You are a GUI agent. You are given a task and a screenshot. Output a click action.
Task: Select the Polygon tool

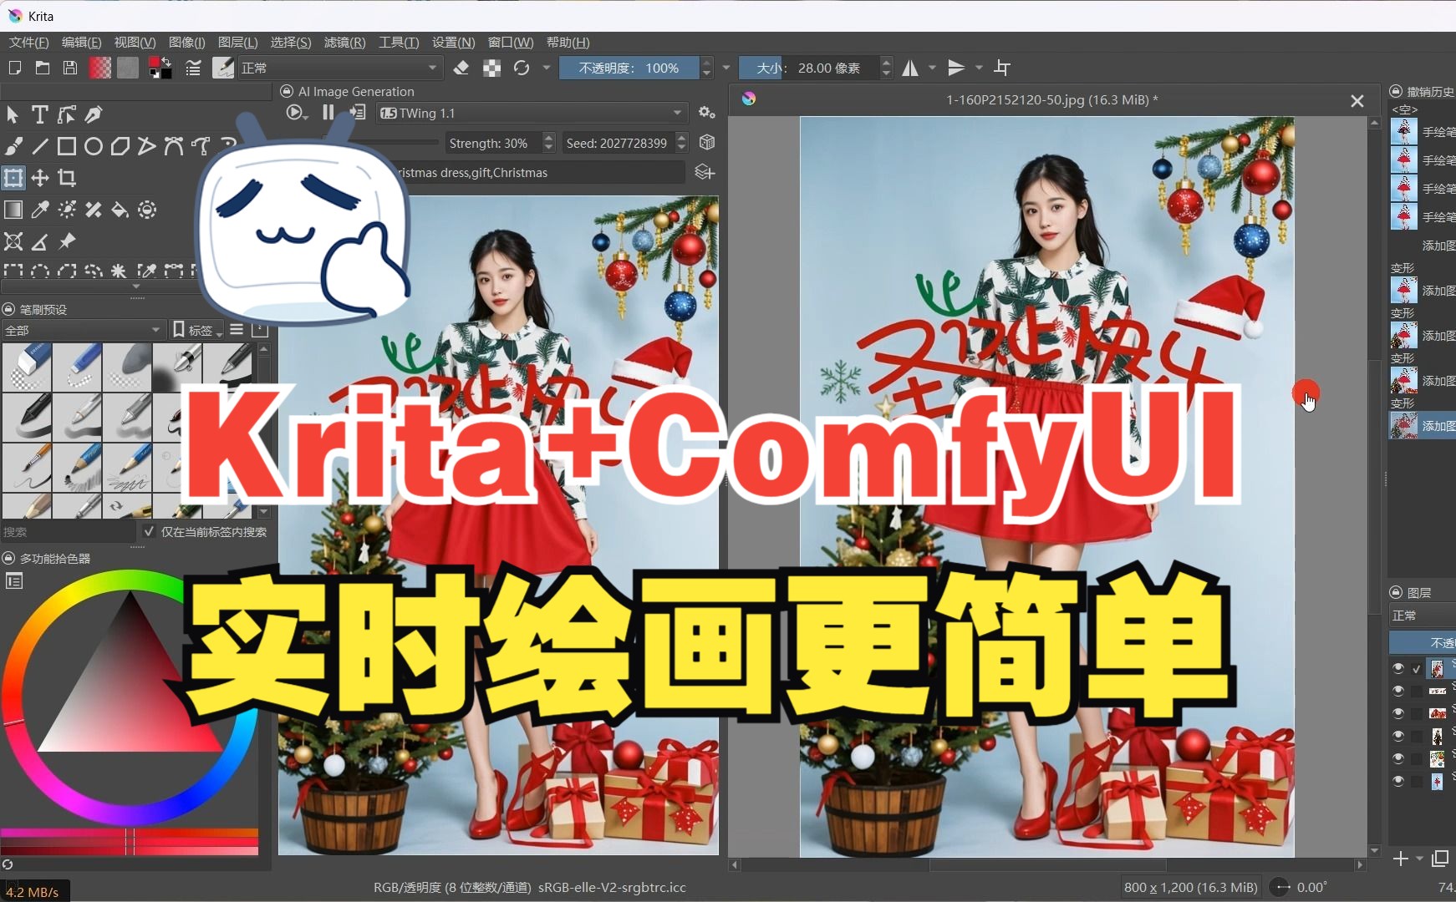coord(120,146)
